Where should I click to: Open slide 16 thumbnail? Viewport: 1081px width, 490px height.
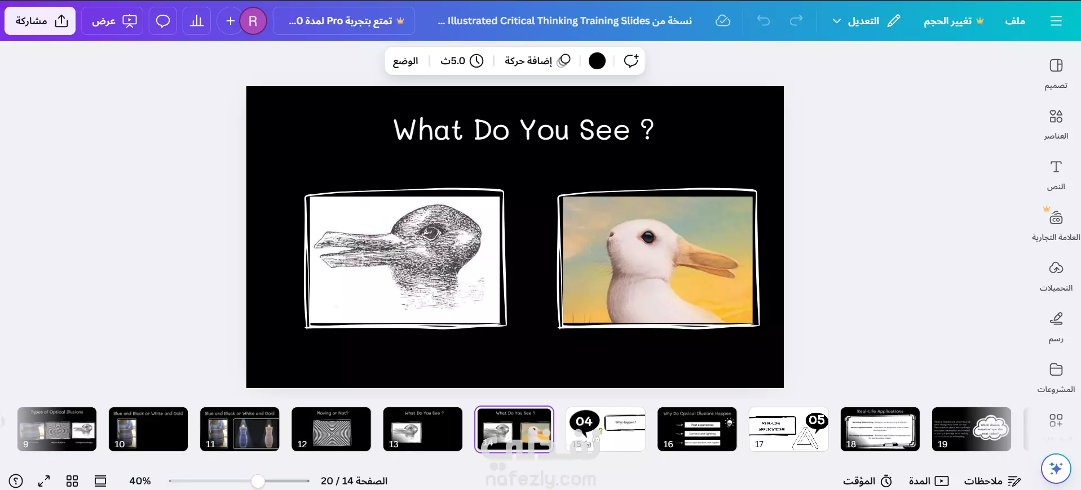click(697, 429)
